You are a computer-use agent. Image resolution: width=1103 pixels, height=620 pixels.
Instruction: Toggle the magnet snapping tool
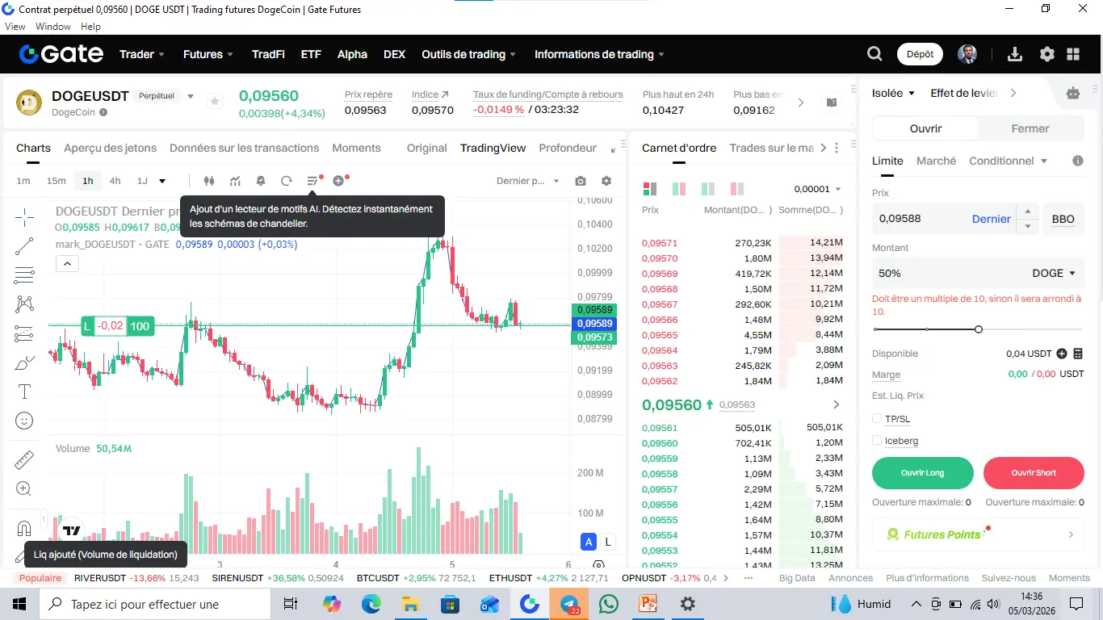pyautogui.click(x=24, y=529)
